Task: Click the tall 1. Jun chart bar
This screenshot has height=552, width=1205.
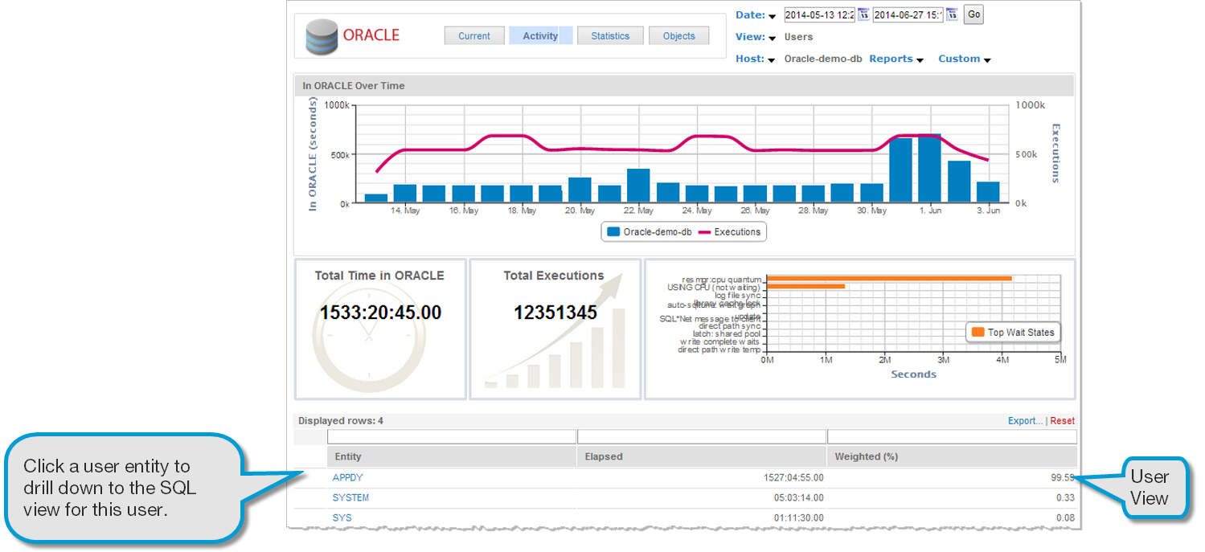Action: coord(930,169)
